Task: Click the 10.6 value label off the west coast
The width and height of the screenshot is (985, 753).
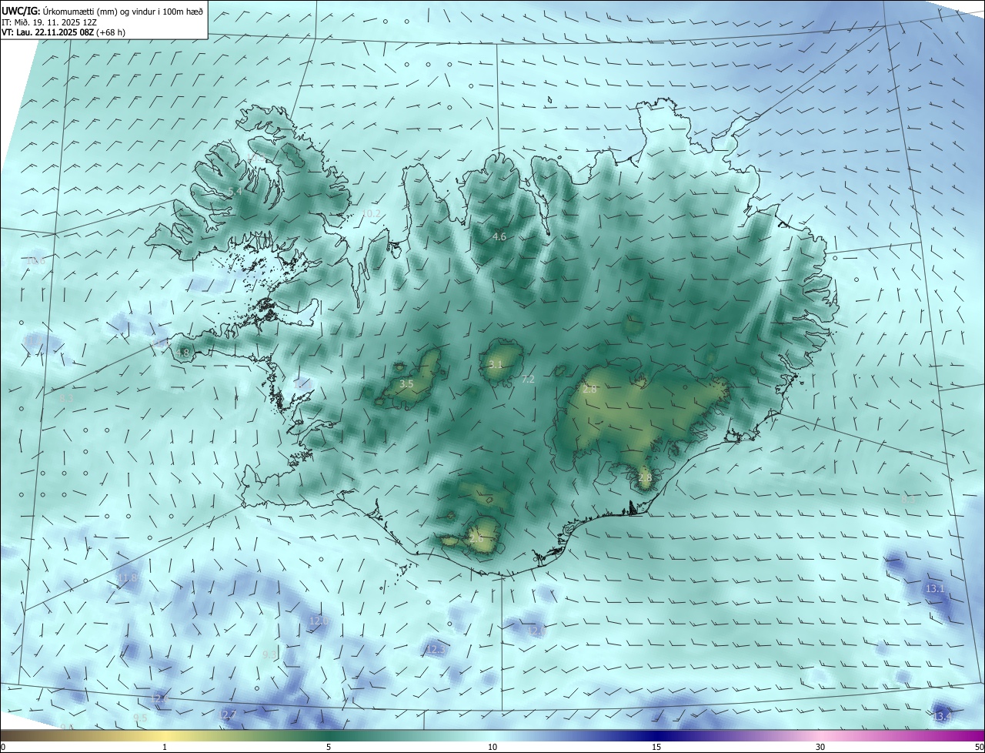Action: (35, 261)
